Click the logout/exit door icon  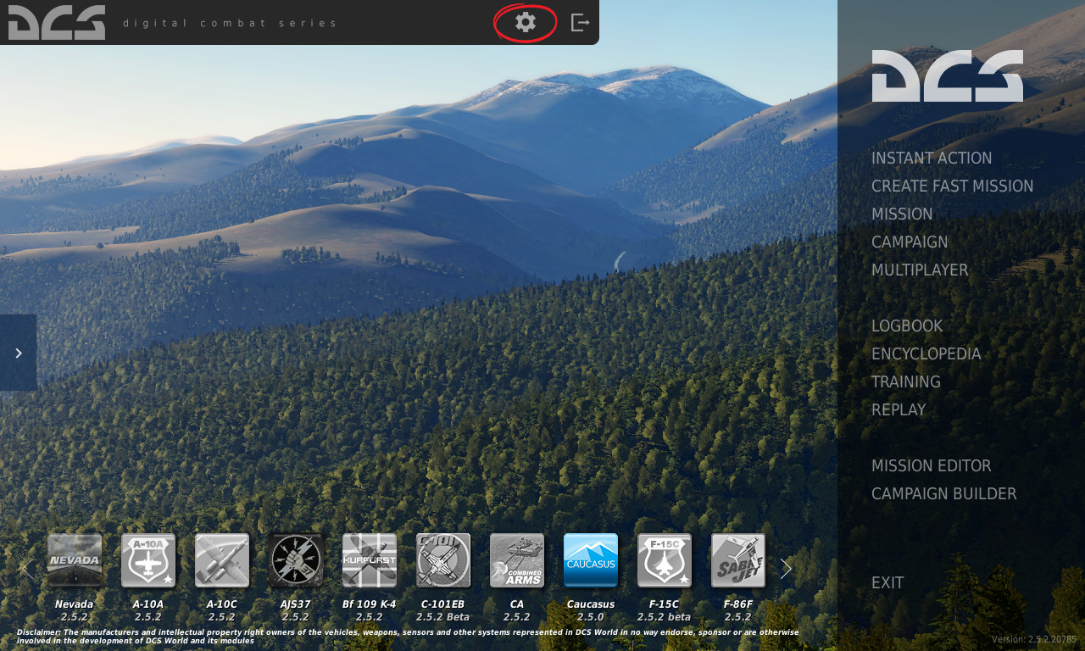click(x=580, y=22)
